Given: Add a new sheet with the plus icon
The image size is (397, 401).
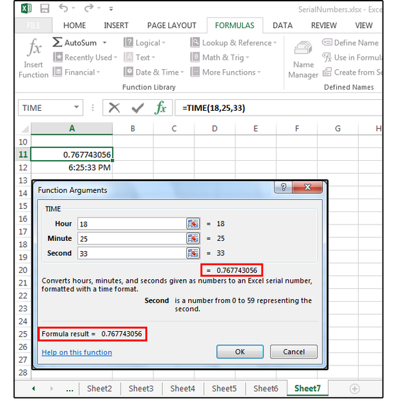Looking at the screenshot, I should point(355,389).
